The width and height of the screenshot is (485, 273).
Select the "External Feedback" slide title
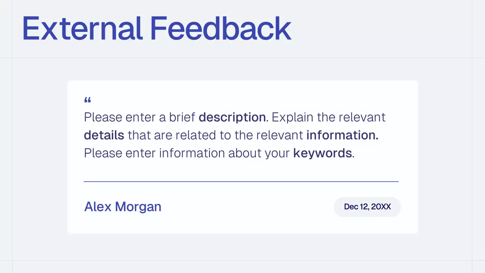pyautogui.click(x=156, y=28)
